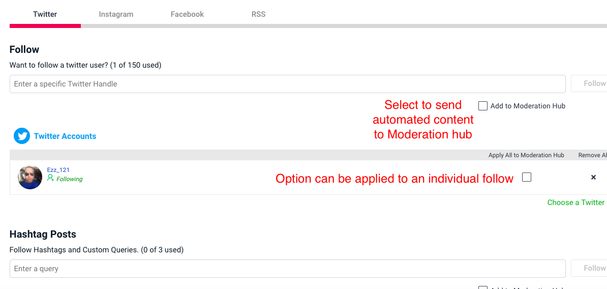Click the blue Twitter bird icon

click(22, 136)
